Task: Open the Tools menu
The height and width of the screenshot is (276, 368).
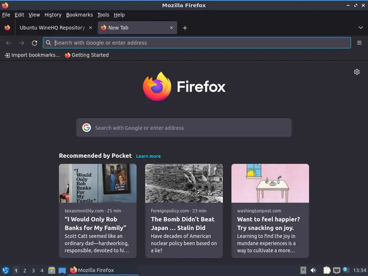Action: [103, 15]
